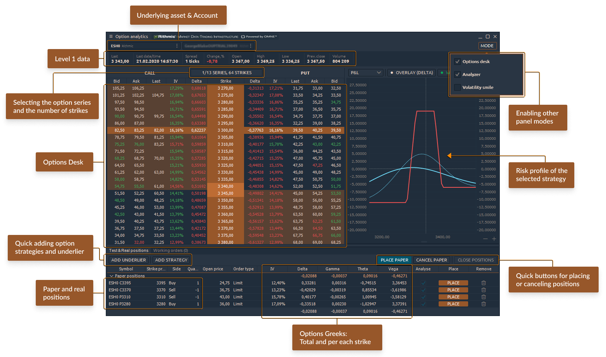Uncheck the Options desk checkbox
Viewport: 606px width, 357px height.
(x=457, y=62)
